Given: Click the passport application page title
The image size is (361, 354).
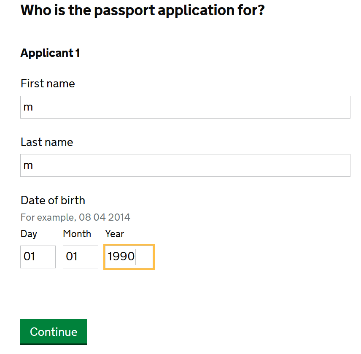Looking at the screenshot, I should pyautogui.click(x=142, y=10).
